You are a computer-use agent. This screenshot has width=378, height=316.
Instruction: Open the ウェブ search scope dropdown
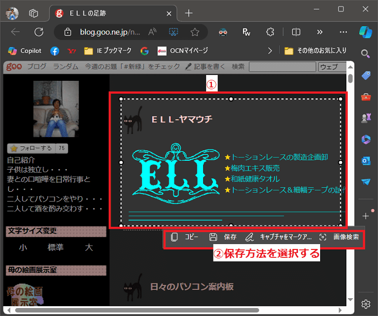[x=332, y=67]
